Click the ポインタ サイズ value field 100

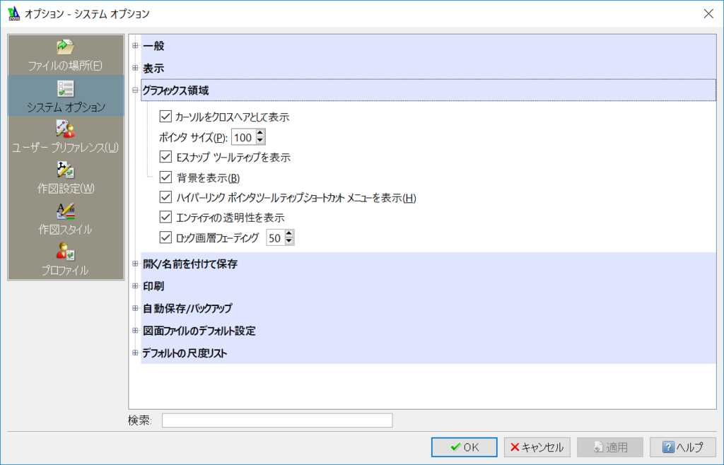243,138
